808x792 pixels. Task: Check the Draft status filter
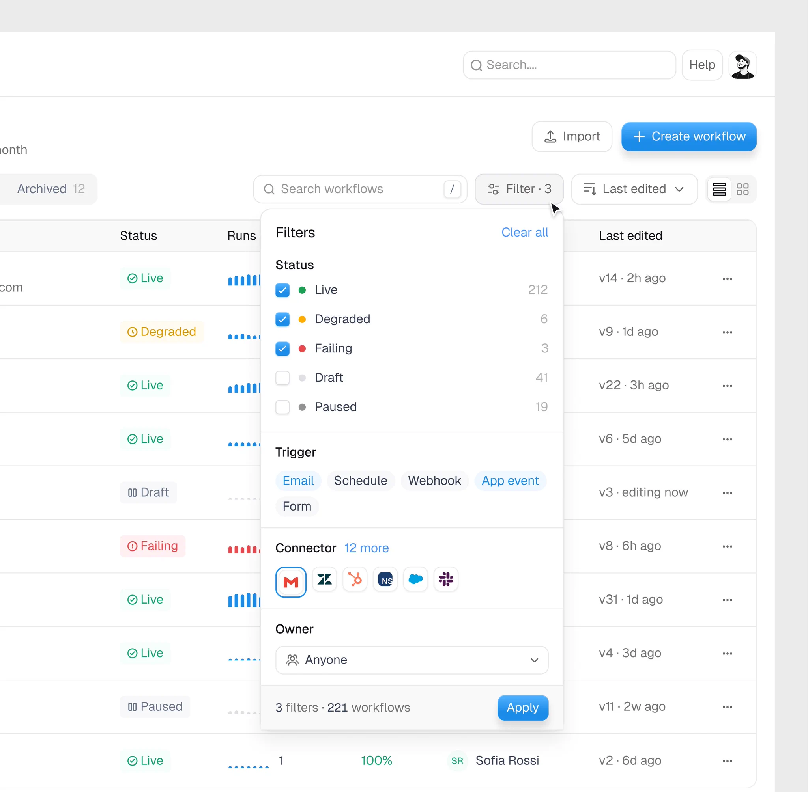click(x=282, y=378)
